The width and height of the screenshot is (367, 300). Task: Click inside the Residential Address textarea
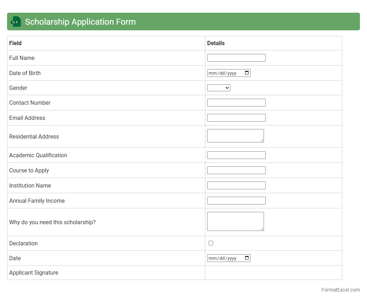(235, 136)
